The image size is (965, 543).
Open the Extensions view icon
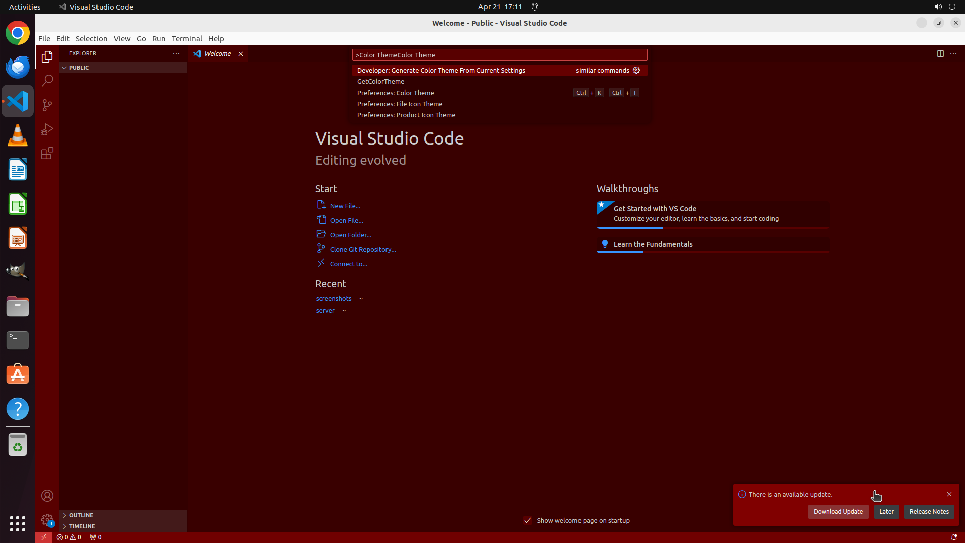click(47, 153)
